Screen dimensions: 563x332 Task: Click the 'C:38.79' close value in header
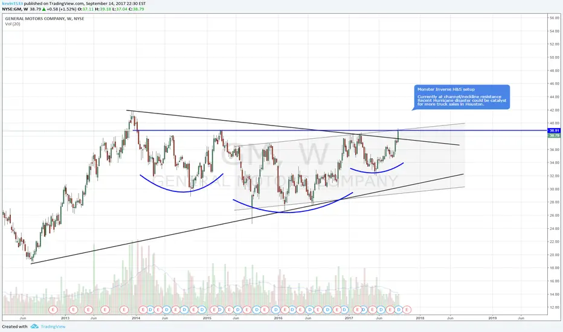tap(137, 9)
